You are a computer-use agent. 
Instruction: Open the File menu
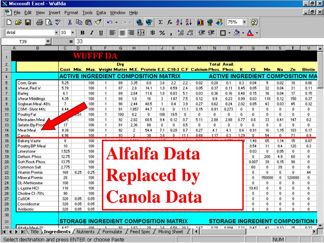pos(17,13)
